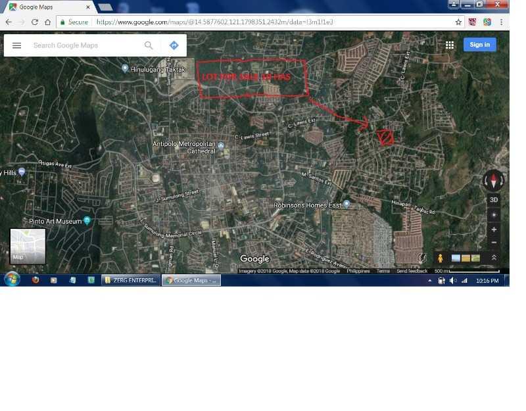Show hidden system tray icons

[430, 281]
